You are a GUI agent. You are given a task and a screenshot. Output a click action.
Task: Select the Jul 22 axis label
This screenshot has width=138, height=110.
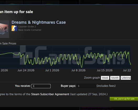pos(127,70)
